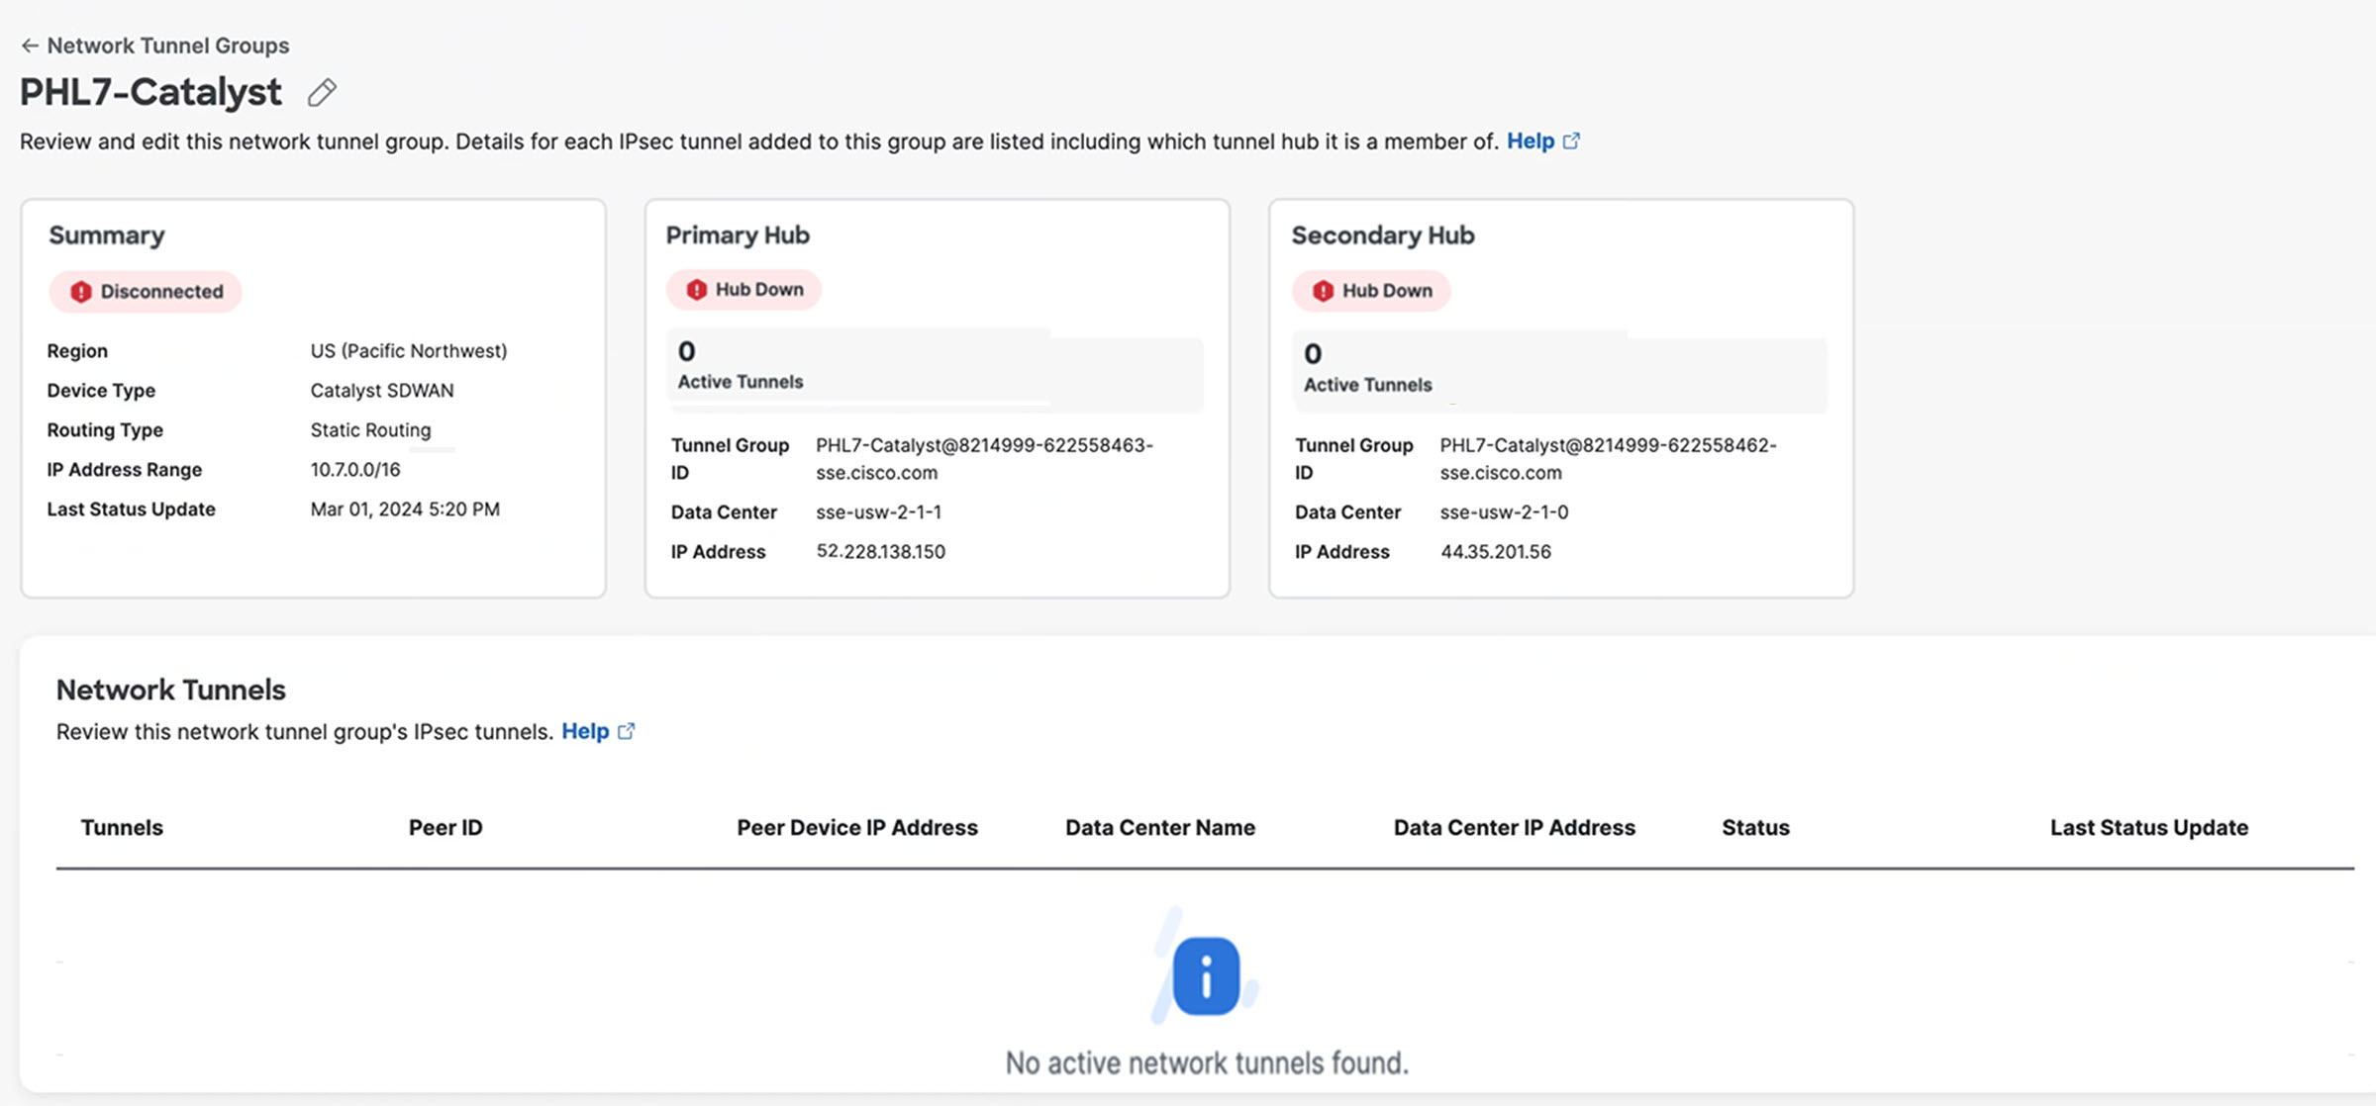Open the Help link in the page description

pos(1530,141)
